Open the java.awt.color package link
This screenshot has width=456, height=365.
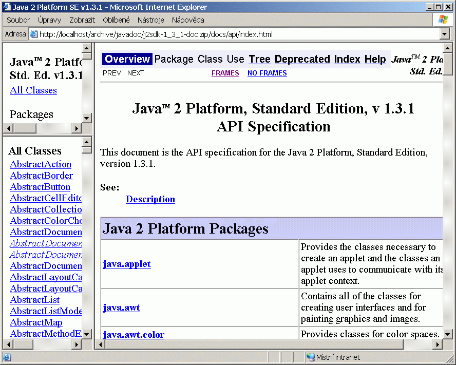coord(134,335)
